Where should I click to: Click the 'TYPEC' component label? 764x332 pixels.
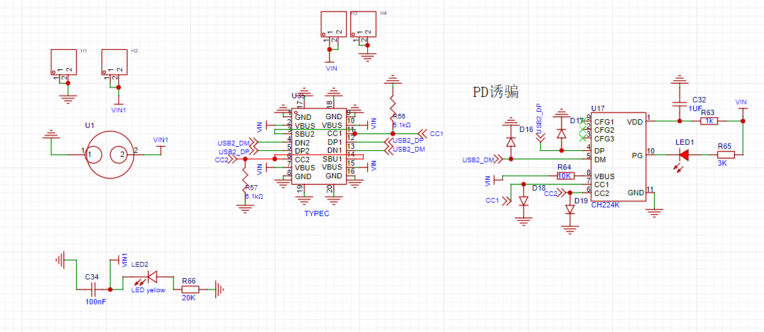pyautogui.click(x=317, y=213)
